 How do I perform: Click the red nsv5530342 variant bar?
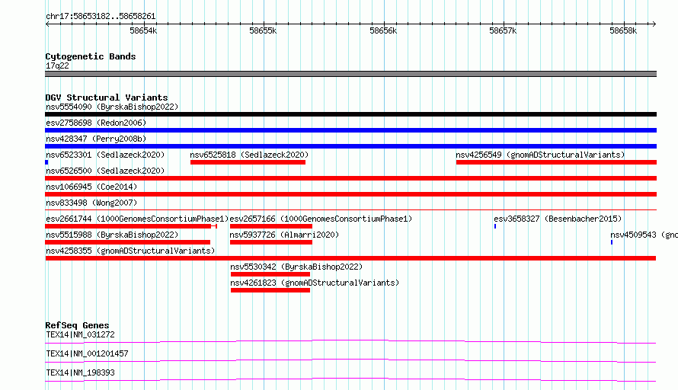(270, 274)
